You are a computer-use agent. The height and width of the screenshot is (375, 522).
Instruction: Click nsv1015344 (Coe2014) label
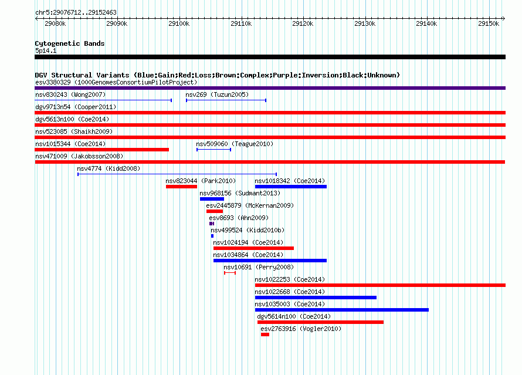click(70, 144)
